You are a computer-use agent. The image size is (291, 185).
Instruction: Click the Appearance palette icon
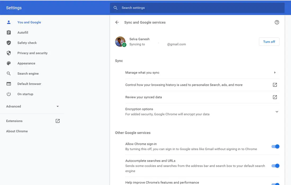point(8,63)
